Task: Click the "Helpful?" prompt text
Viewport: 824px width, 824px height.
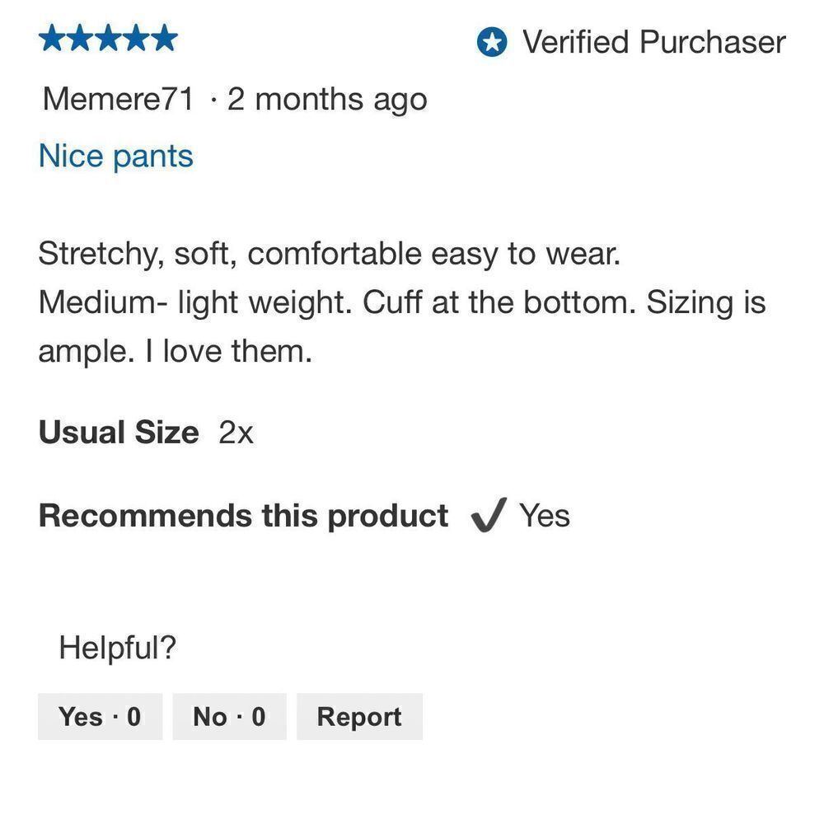Action: (118, 648)
